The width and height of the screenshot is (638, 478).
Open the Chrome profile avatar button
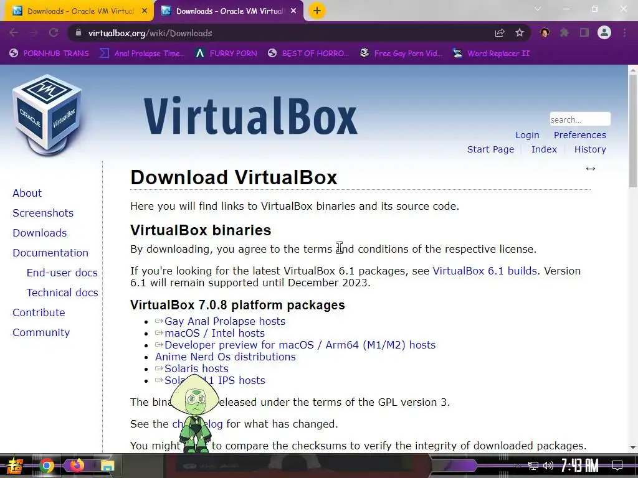[x=604, y=32]
